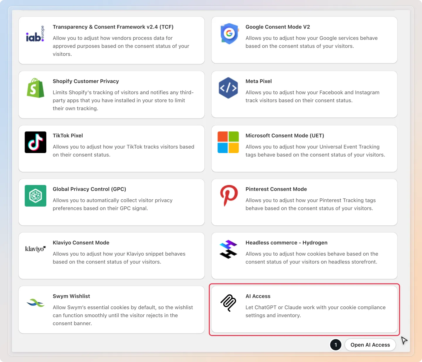422x362 pixels.
Task: Click the Microsoft four-color logo icon
Action: coord(228,142)
